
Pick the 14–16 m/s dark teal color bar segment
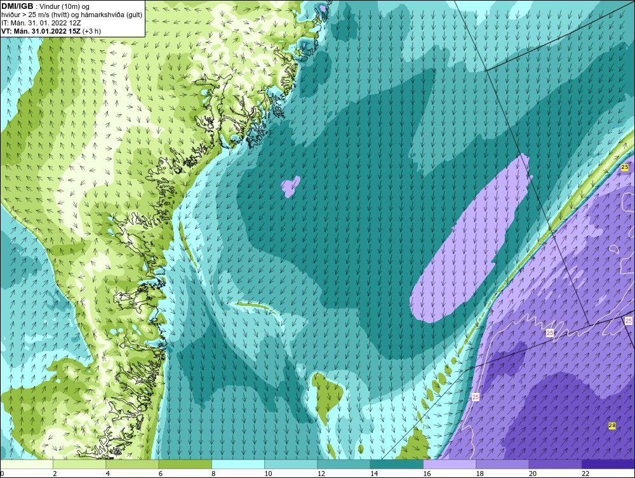point(397,464)
